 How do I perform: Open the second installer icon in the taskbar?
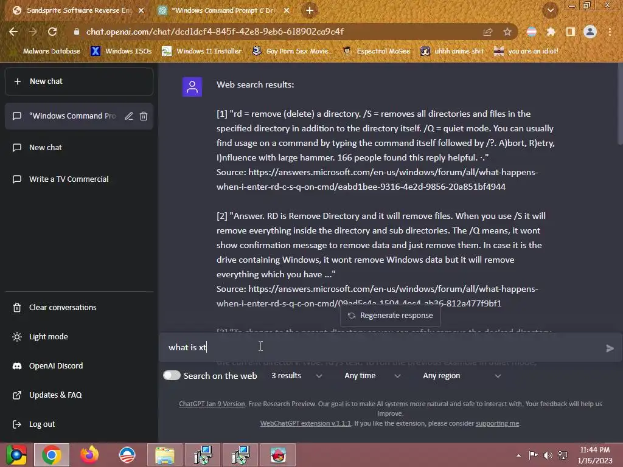240,455
